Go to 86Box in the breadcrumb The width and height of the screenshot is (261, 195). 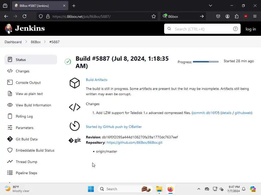click(36, 42)
